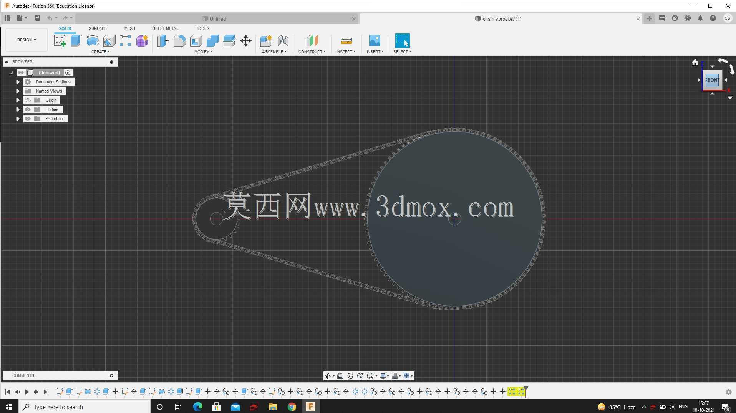Select the Combine tool
Image resolution: width=736 pixels, height=413 pixels.
(212, 41)
